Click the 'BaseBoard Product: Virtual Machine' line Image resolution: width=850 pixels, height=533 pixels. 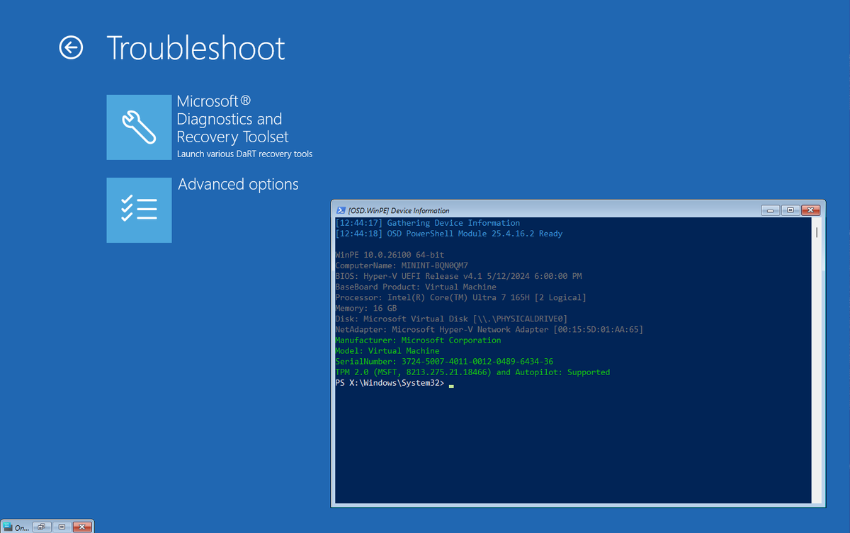click(416, 287)
